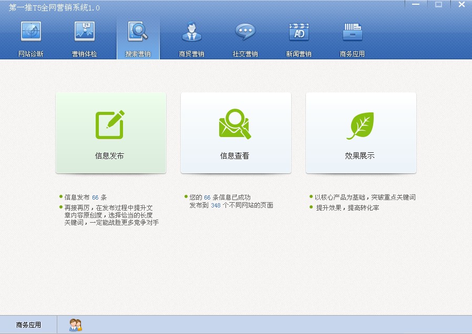Select the 社交营销 speech bubble icon
This screenshot has width=472, height=334.
(x=245, y=32)
